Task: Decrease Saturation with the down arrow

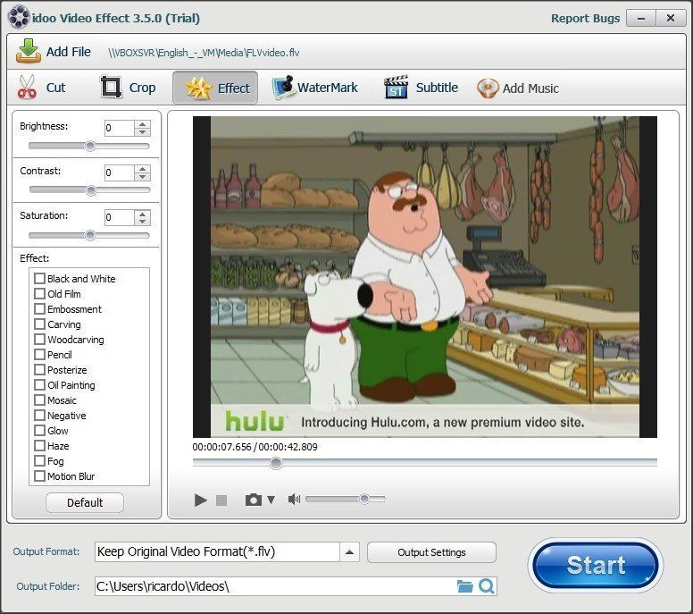Action: (142, 222)
